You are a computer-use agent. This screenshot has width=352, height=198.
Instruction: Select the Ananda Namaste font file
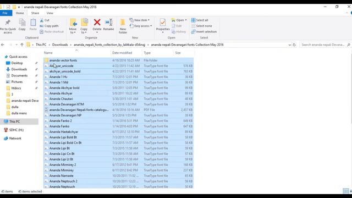coord(119,176)
